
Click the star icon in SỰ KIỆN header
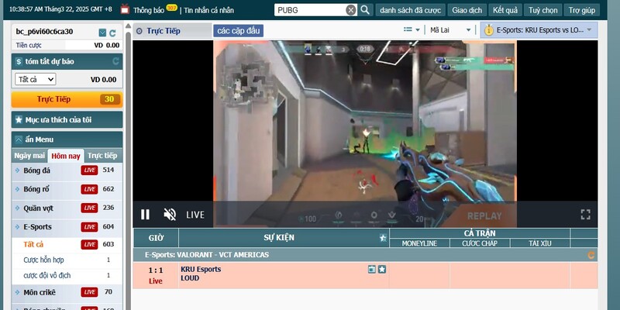coord(383,238)
